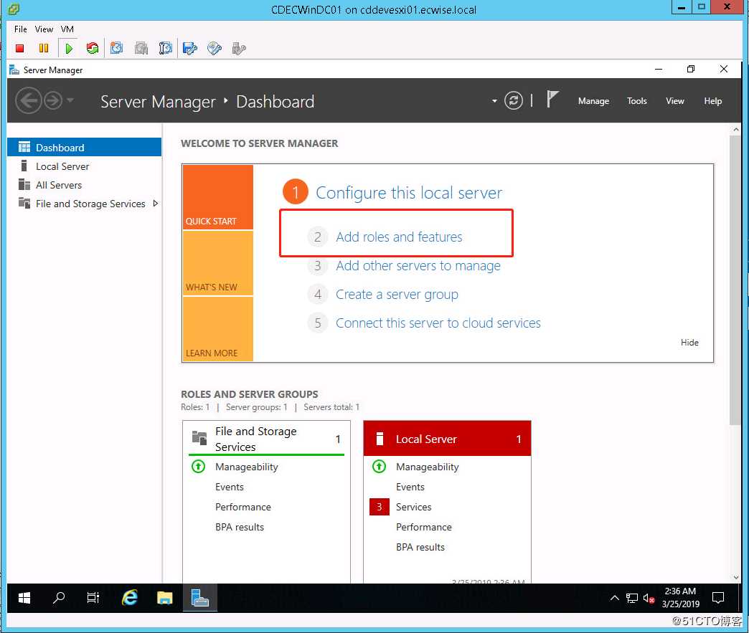
Task: Click the Server Manager forward arrow
Action: [52, 101]
